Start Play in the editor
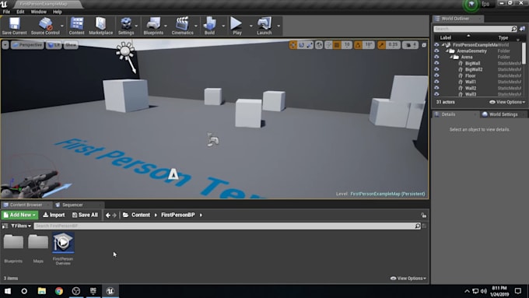Image resolution: width=529 pixels, height=298 pixels. [236, 26]
